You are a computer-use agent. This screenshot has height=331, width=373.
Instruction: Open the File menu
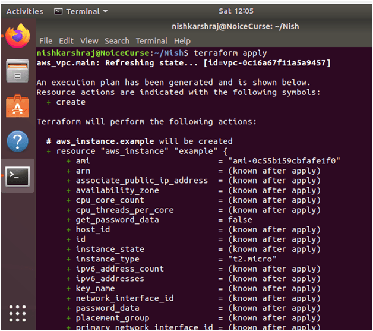pyautogui.click(x=46, y=41)
